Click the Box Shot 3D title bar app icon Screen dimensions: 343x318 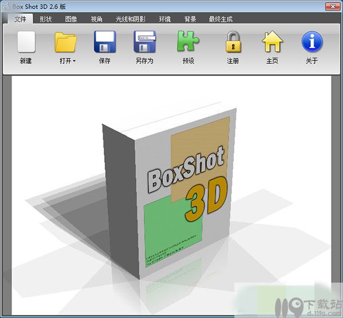pyautogui.click(x=6, y=6)
